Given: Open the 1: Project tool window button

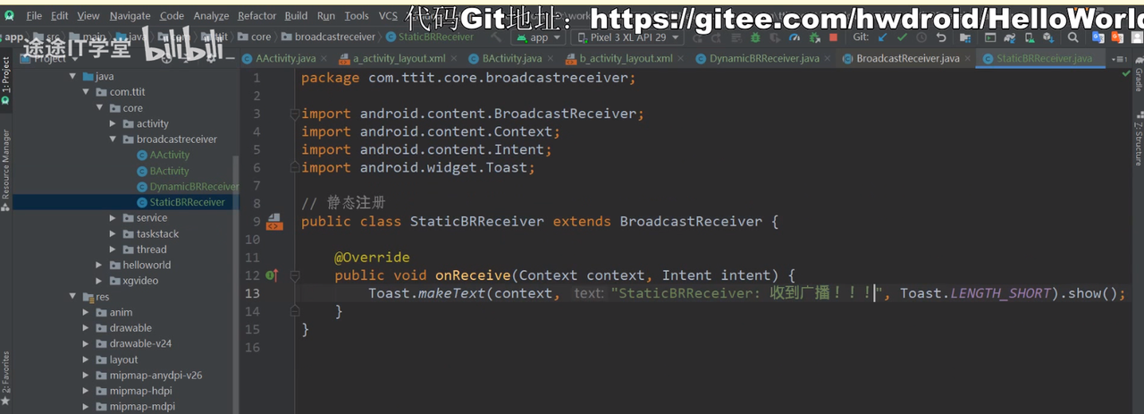Looking at the screenshot, I should point(5,80).
